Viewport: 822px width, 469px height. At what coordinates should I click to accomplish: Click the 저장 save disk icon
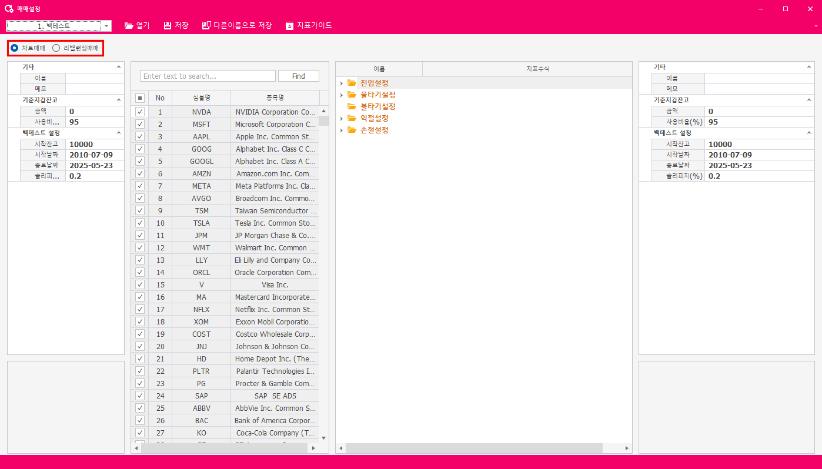pos(168,26)
